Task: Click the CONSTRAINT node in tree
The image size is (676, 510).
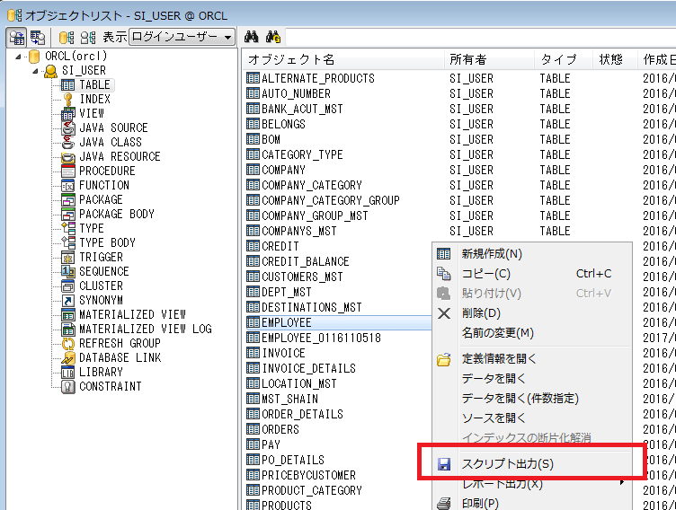Action: click(110, 386)
